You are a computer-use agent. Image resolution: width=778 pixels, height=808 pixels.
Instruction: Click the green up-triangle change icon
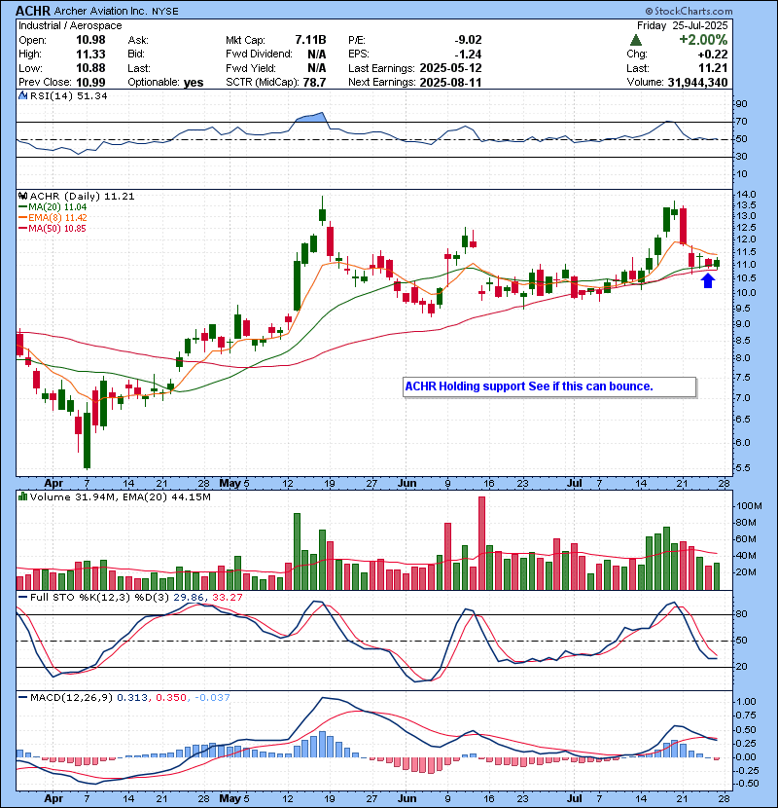[636, 40]
